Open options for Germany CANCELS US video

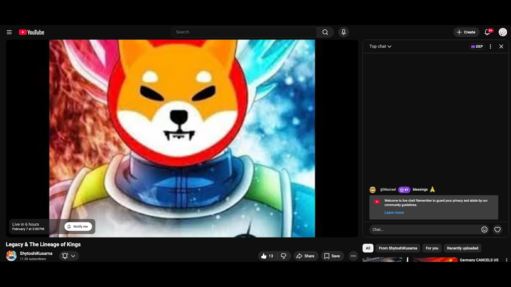507,260
